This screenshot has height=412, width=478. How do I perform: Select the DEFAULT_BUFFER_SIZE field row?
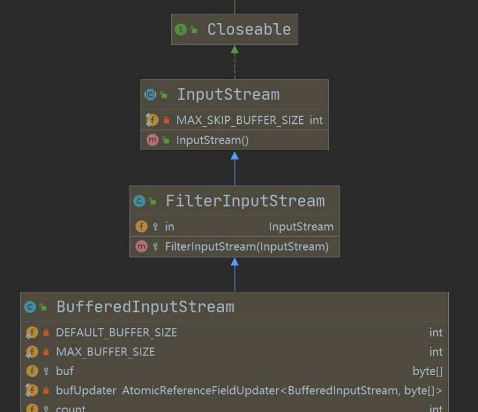pos(234,333)
